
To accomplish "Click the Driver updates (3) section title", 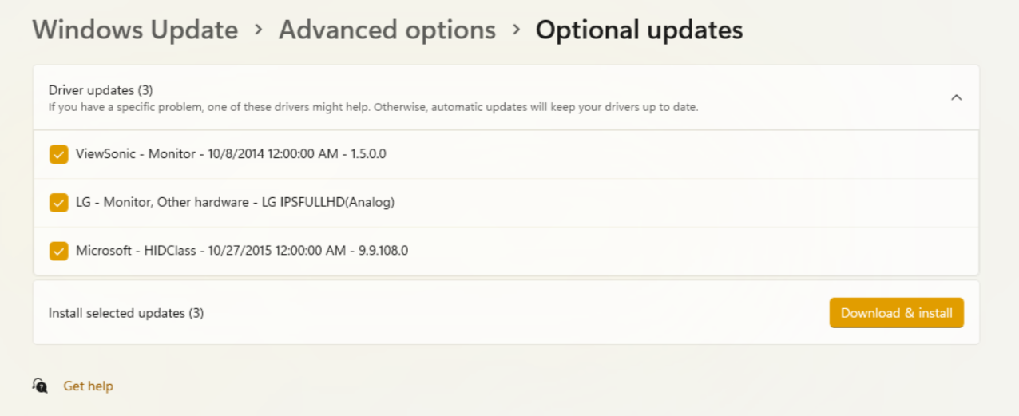I will click(101, 90).
